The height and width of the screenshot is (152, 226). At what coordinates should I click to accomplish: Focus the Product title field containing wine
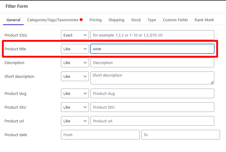tap(152, 49)
